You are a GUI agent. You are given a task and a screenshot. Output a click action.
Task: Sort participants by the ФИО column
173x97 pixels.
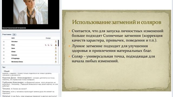click(13, 38)
